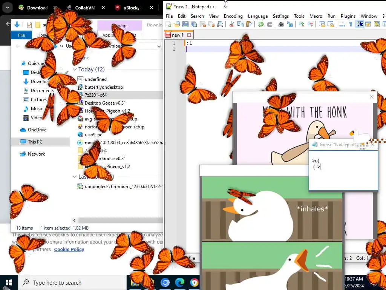The image size is (386, 290).
Task: Switch to the CollabVM browser tab
Action: 85,8
